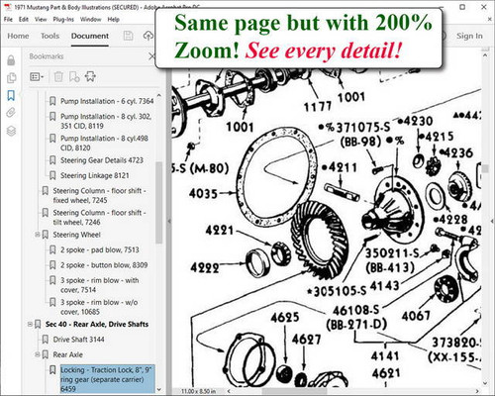Open the page thumbnails panel icon

pyautogui.click(x=11, y=78)
